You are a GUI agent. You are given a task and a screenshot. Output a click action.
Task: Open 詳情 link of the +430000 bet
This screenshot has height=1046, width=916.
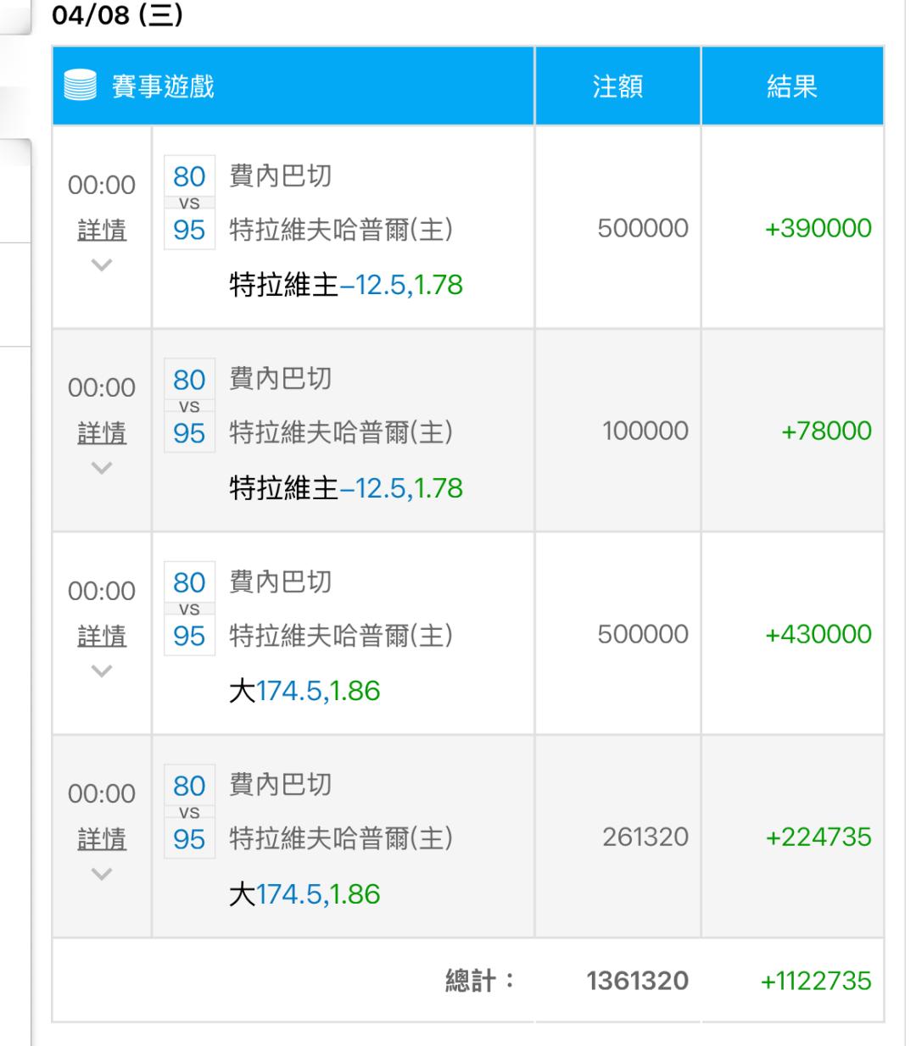(x=102, y=636)
